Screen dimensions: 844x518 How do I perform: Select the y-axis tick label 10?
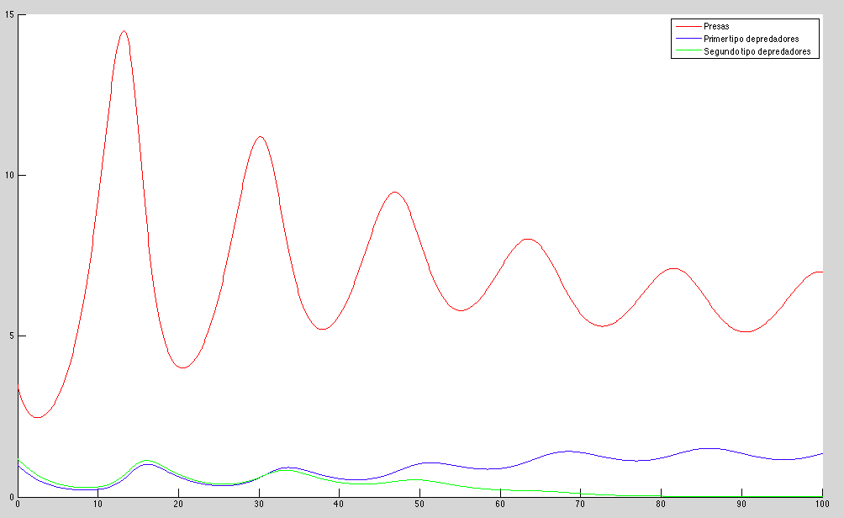click(8, 176)
